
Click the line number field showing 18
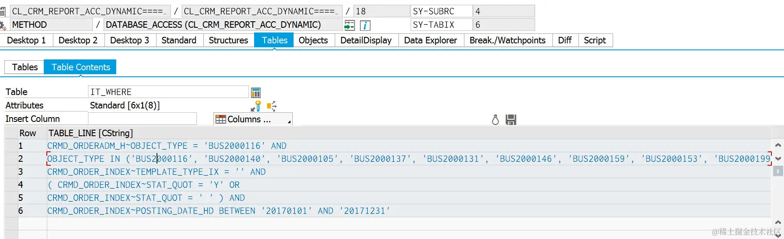382,11
